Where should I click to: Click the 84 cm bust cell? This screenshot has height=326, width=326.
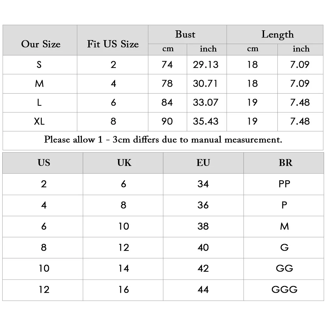(167, 103)
